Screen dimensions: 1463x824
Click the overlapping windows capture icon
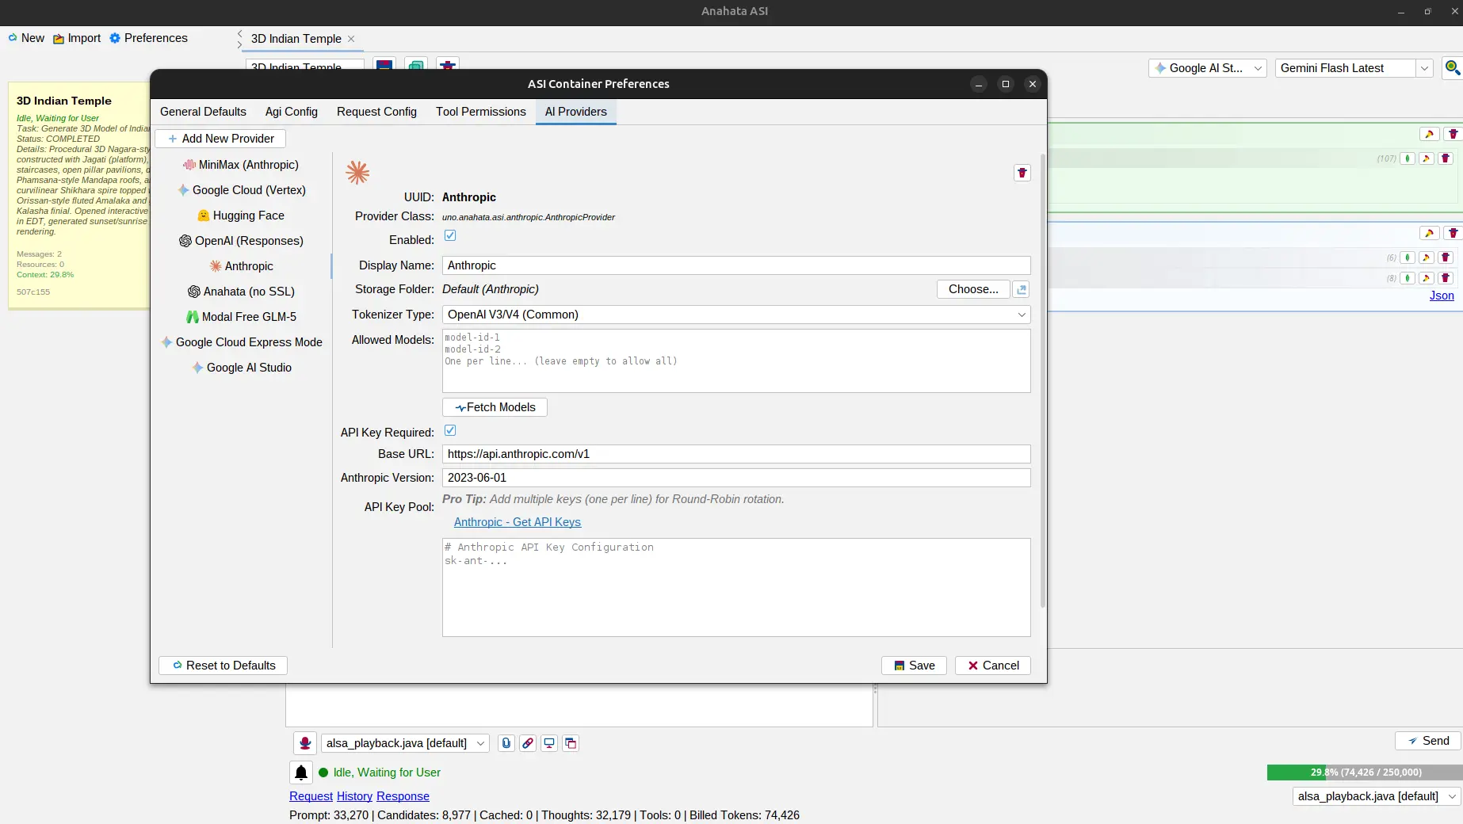571,743
